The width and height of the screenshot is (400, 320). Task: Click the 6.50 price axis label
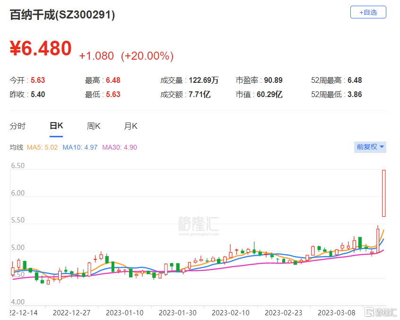point(18,166)
